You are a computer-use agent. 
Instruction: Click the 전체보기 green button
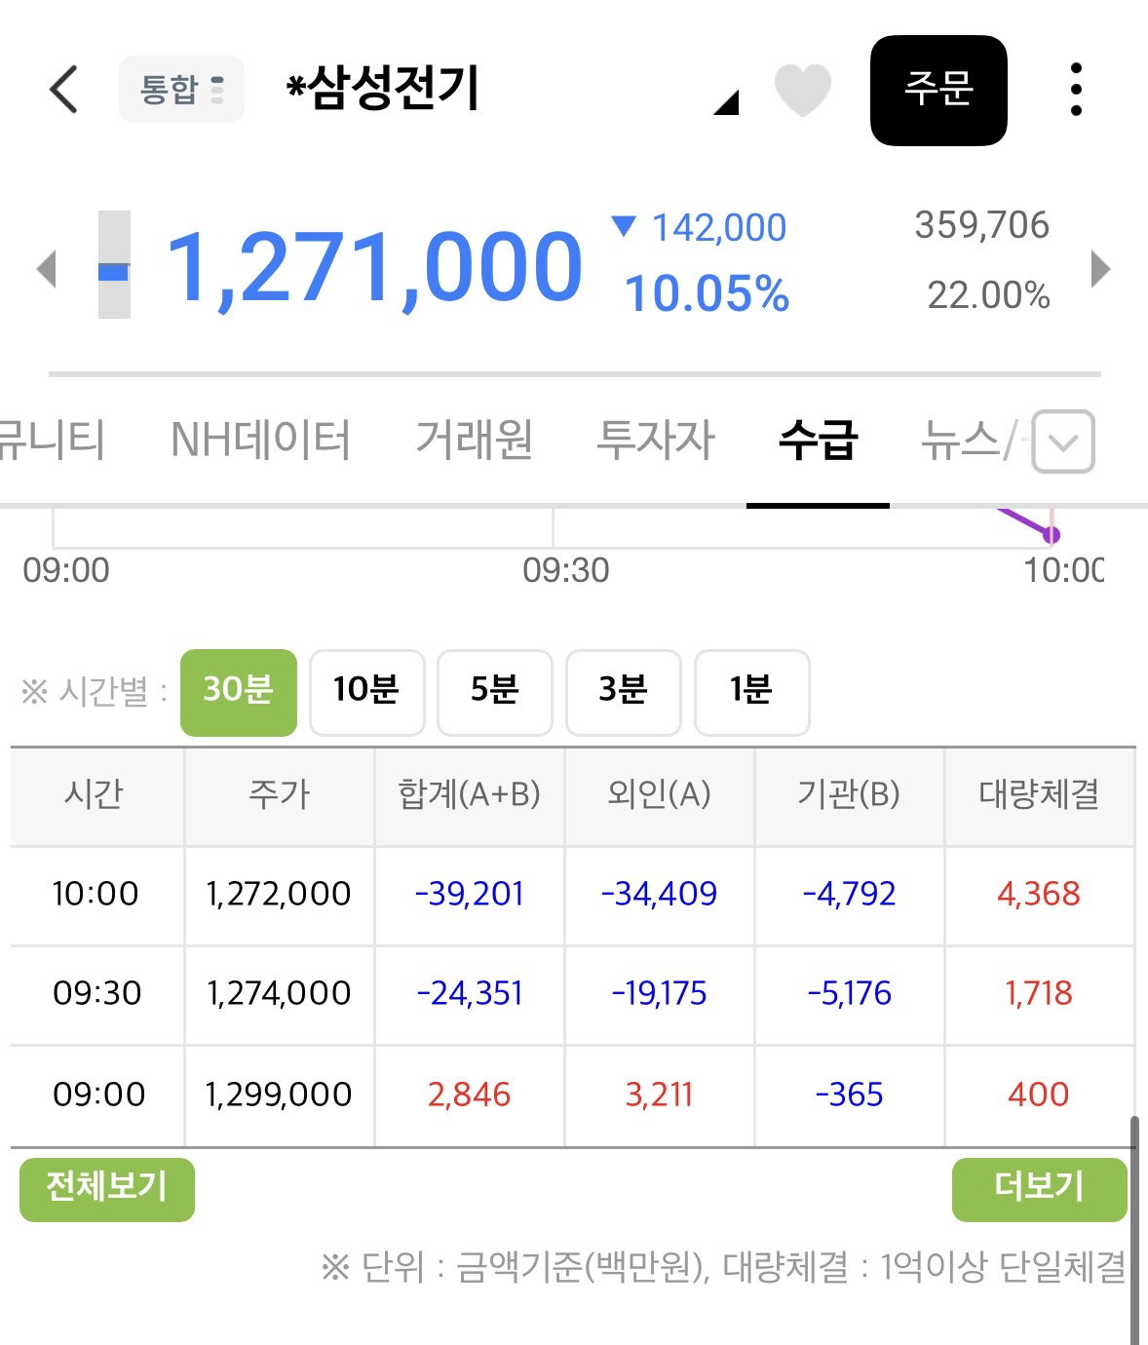[x=107, y=1188]
